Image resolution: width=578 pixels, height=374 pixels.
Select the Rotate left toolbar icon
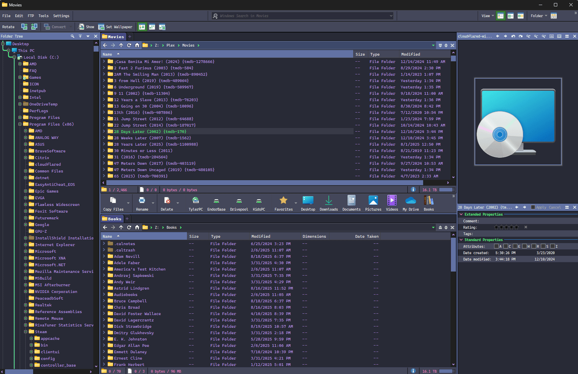coord(24,27)
